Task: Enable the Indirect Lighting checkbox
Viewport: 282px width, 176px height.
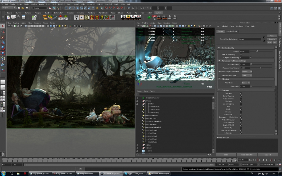Action: click(241, 104)
